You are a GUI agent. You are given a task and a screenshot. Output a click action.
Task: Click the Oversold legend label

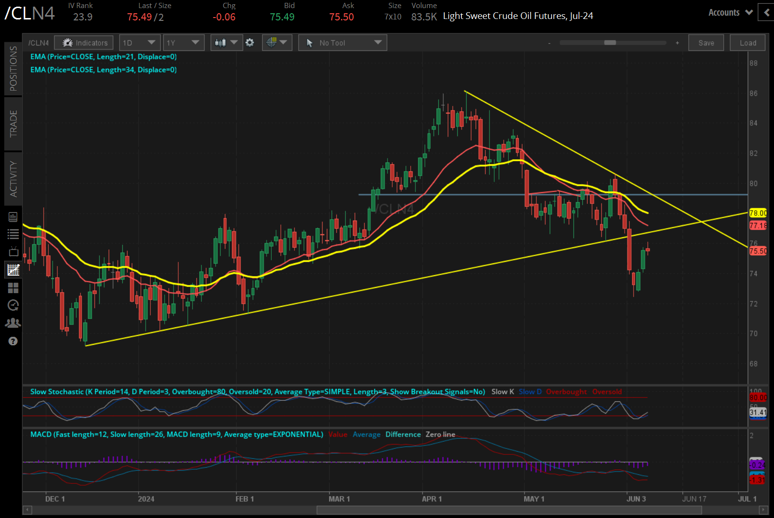click(607, 392)
